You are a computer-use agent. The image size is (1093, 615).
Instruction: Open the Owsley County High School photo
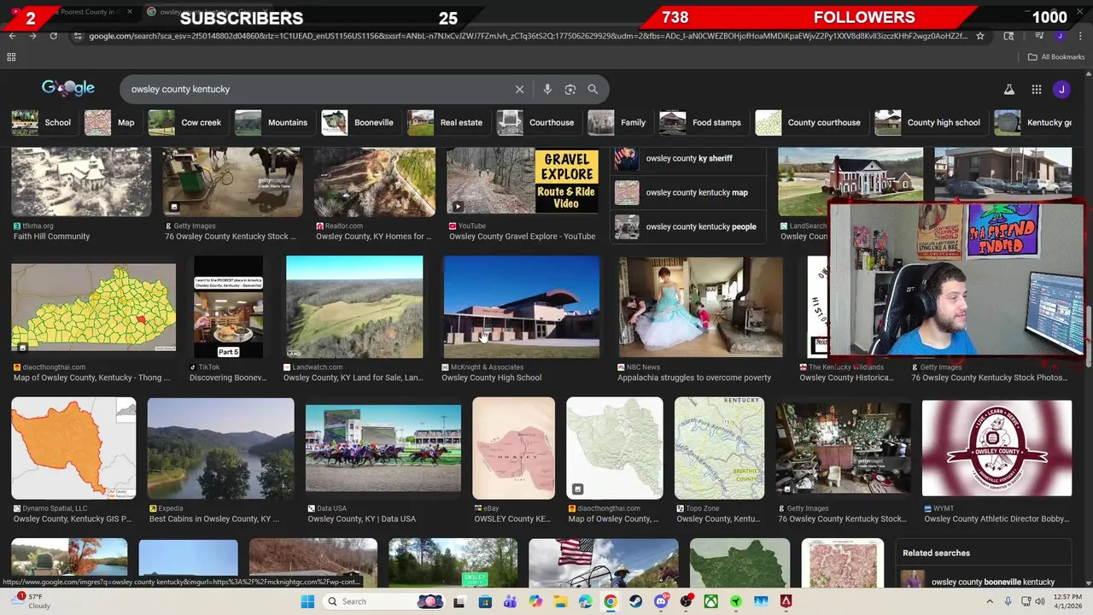point(521,307)
